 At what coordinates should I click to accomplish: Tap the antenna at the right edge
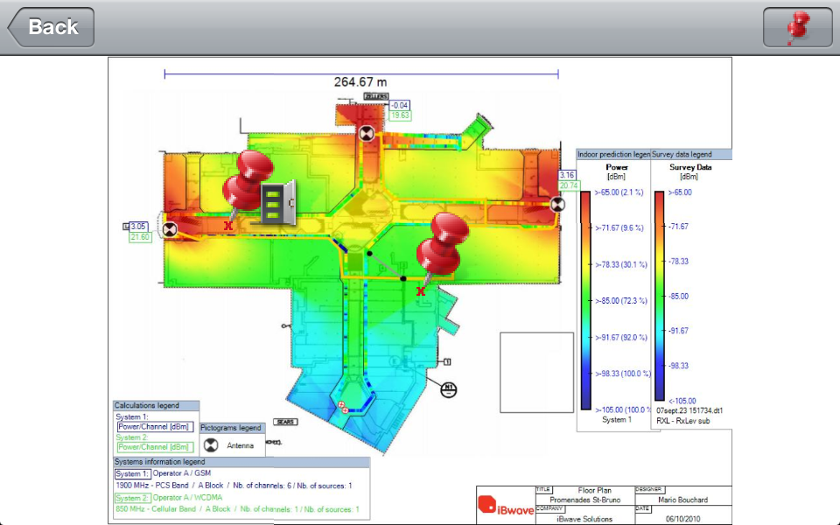coord(556,205)
